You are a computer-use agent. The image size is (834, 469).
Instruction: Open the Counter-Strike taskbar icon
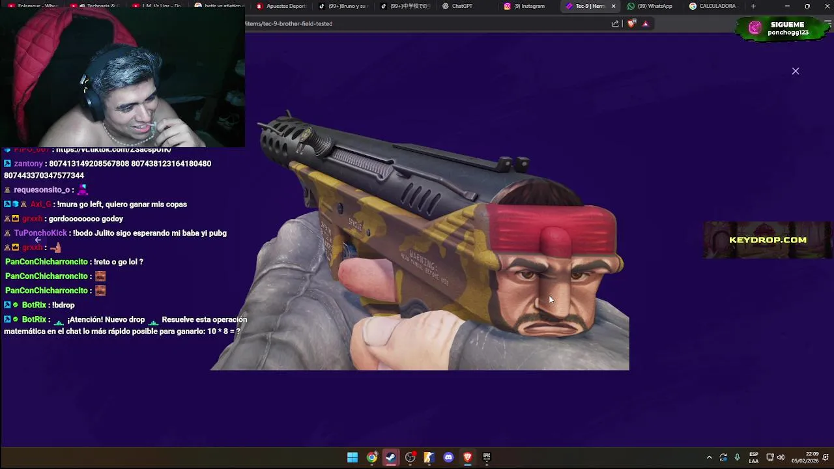tap(429, 457)
